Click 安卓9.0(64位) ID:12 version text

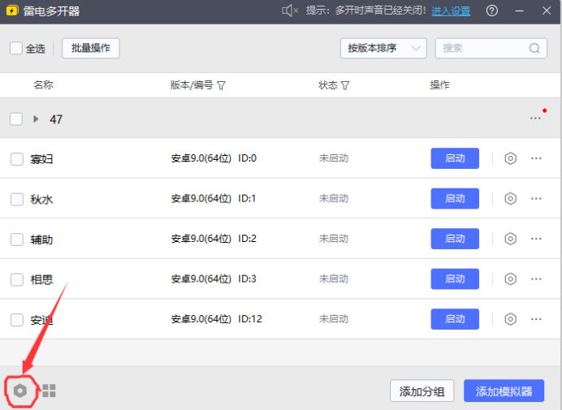click(x=217, y=319)
